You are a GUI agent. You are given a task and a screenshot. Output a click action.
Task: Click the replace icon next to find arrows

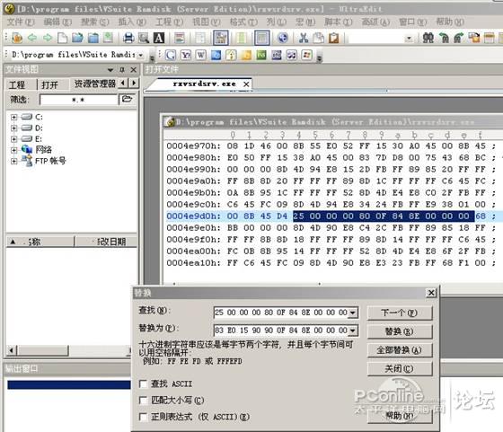pyautogui.click(x=474, y=38)
